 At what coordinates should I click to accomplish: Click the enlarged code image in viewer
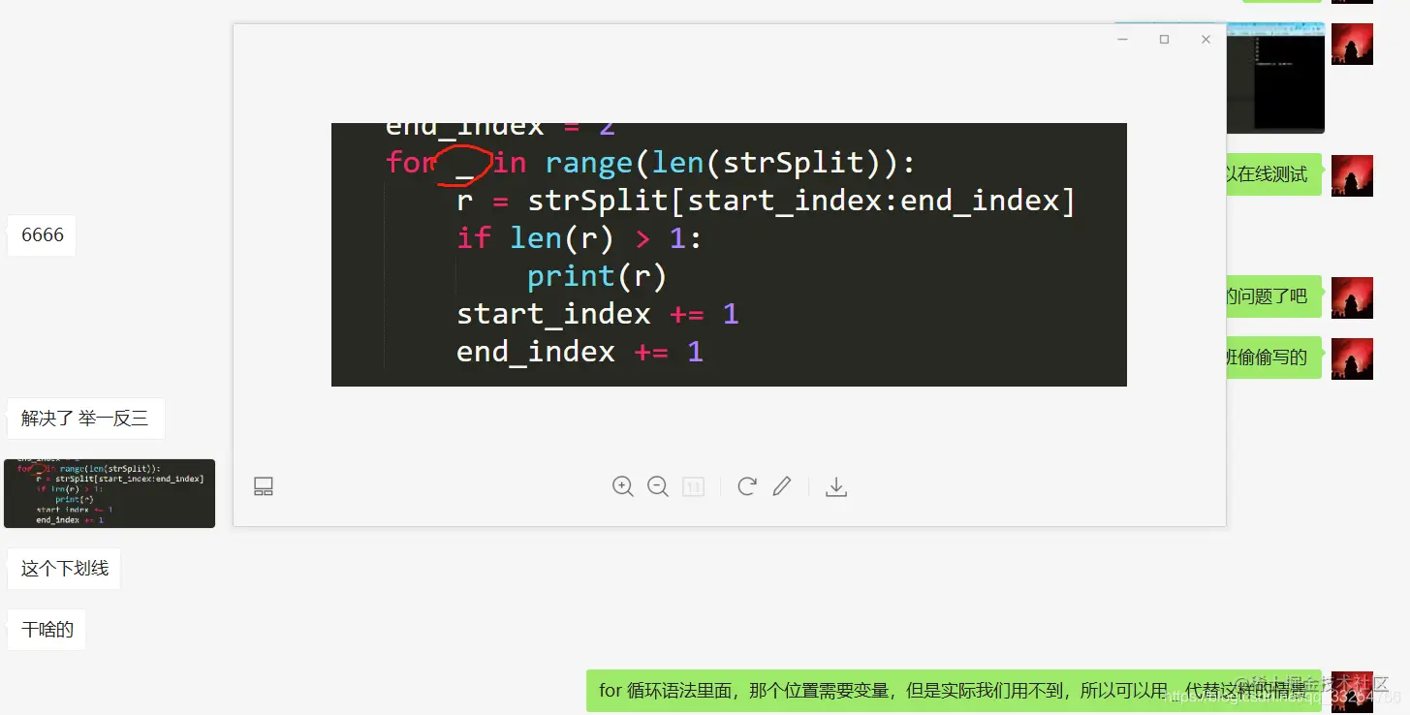[729, 255]
